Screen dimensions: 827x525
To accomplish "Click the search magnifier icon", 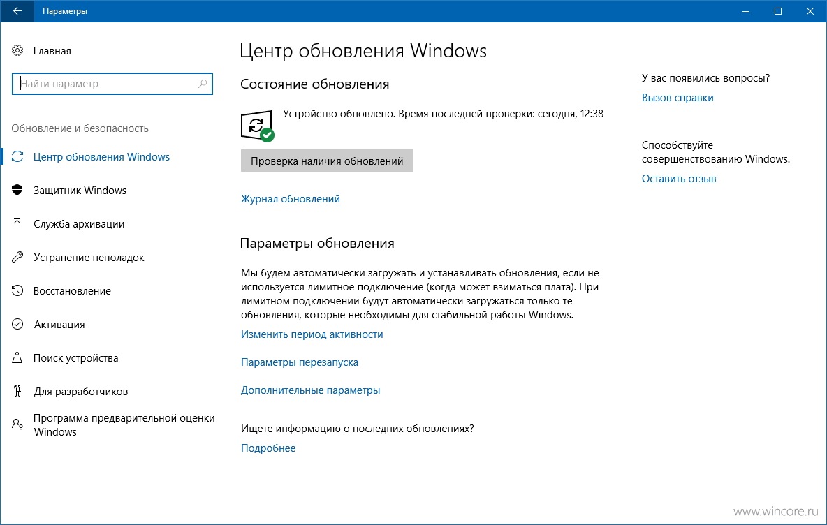I will click(x=203, y=83).
